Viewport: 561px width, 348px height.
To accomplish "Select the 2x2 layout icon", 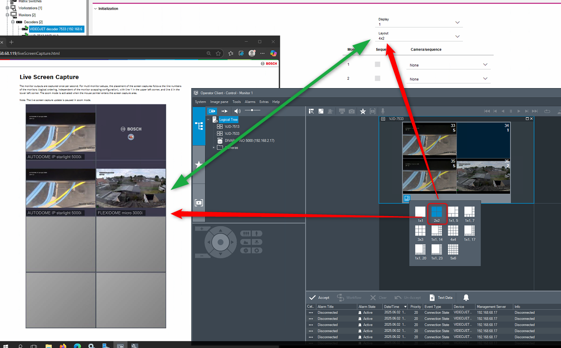I will click(437, 212).
